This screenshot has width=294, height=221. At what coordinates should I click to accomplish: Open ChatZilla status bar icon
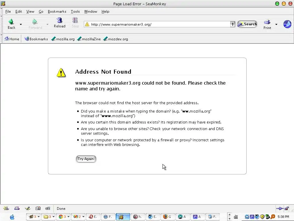[x=48, y=208]
